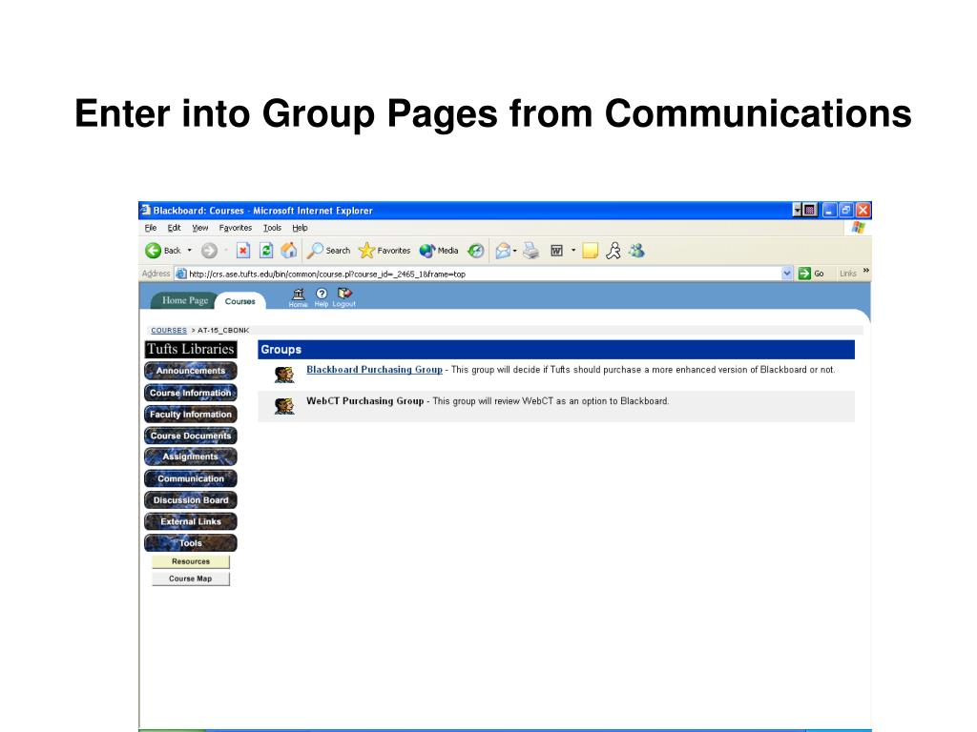Open Favorites star in the toolbar
Screen dimensions: 977x732
pyautogui.click(x=385, y=251)
